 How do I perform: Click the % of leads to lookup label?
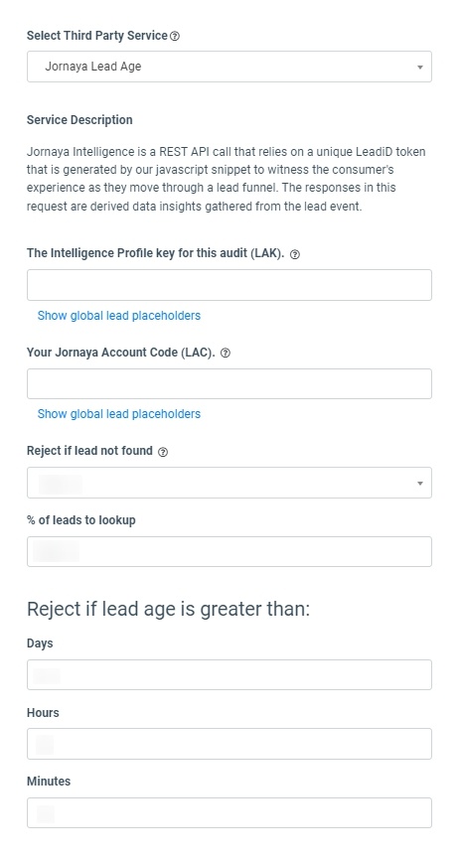pyautogui.click(x=81, y=520)
